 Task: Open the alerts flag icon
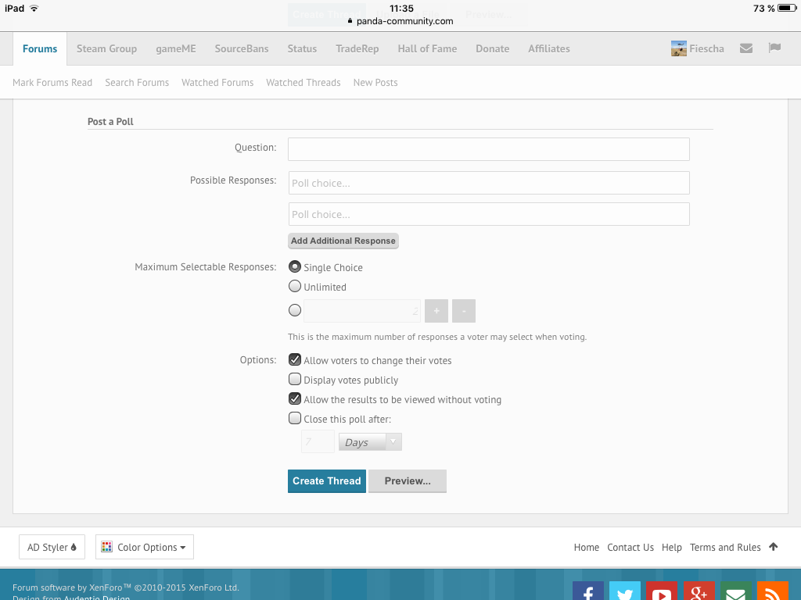point(774,48)
